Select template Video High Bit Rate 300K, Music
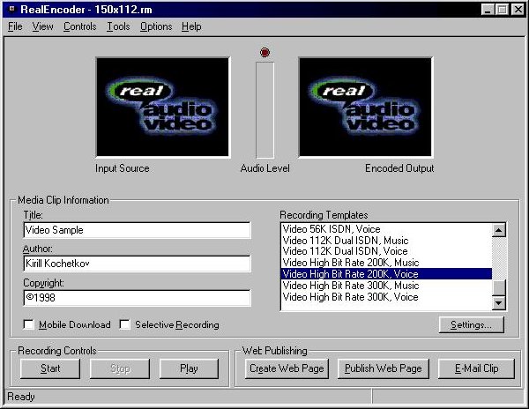The width and height of the screenshot is (529, 409). coord(386,286)
